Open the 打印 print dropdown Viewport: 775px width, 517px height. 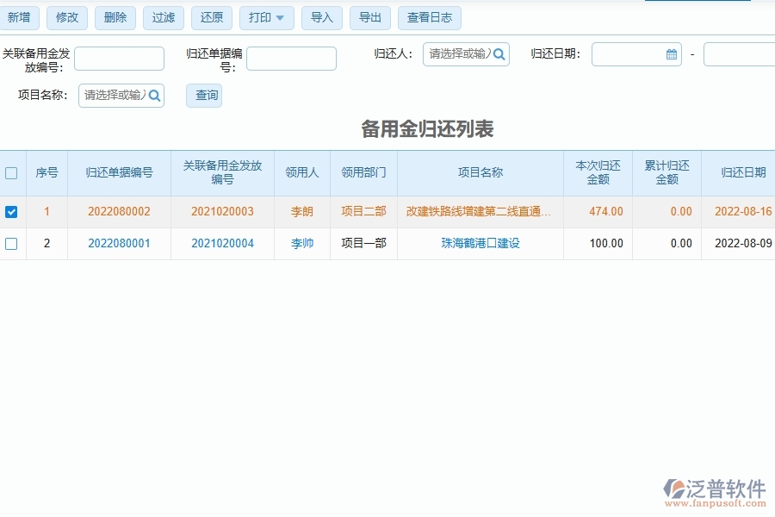pyautogui.click(x=266, y=16)
